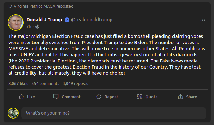The width and height of the screenshot is (214, 125).
Task: Click the circular arrow Repost icon
Action: point(99,97)
